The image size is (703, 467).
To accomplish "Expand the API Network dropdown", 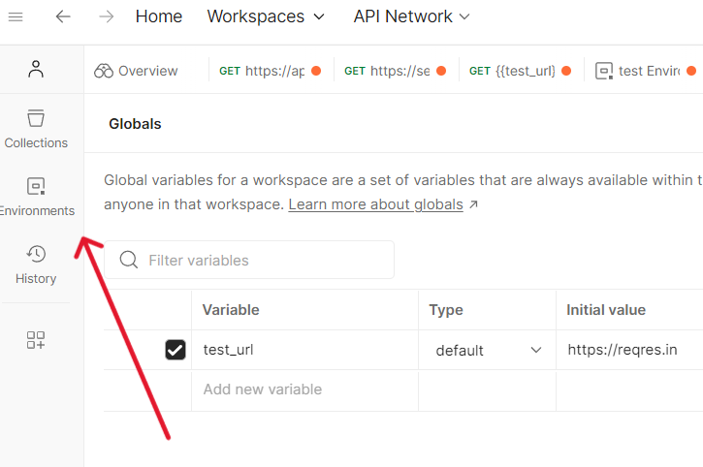I will (x=411, y=16).
